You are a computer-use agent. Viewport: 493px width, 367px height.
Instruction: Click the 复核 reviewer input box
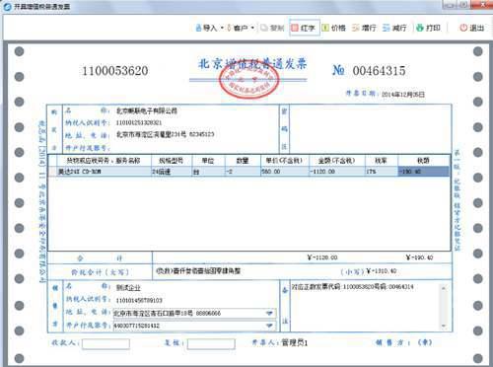coord(211,344)
